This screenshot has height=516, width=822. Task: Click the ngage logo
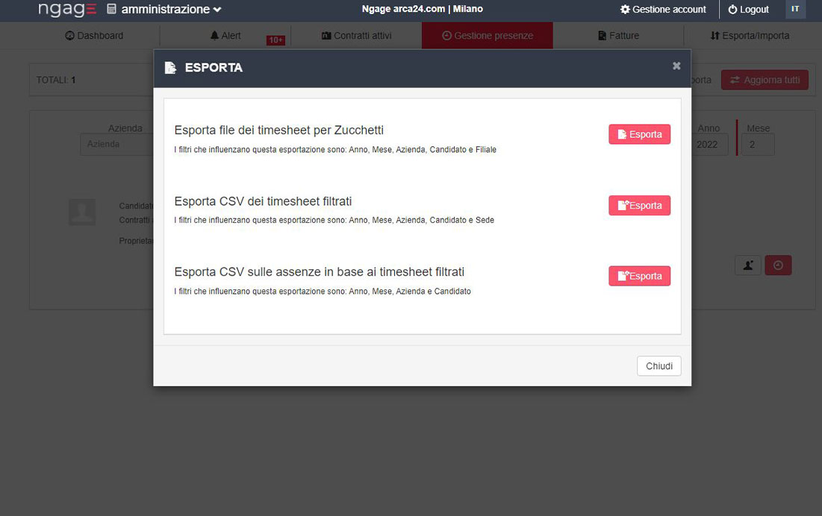[x=67, y=10]
